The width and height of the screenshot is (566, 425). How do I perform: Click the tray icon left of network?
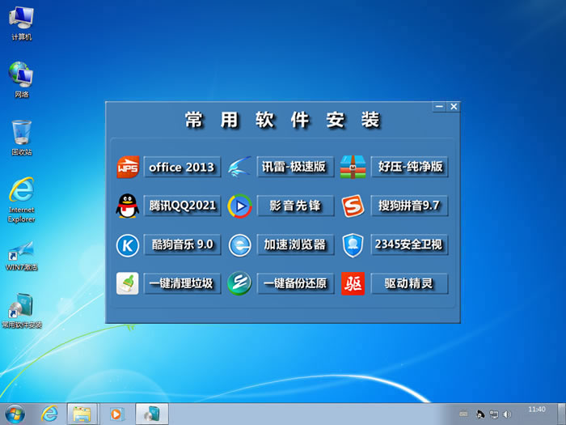pyautogui.click(x=480, y=414)
